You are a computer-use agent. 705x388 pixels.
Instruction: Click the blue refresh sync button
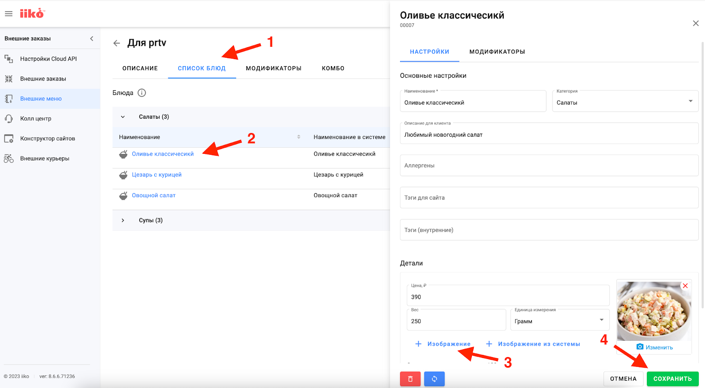(434, 379)
